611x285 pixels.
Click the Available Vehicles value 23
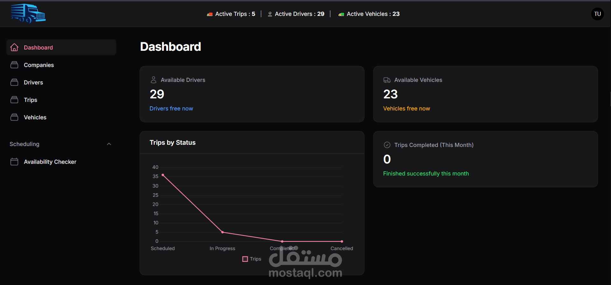390,94
